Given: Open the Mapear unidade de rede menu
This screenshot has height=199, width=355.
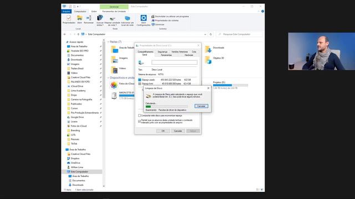Looking at the screenshot, I should pyautogui.click(x=112, y=20).
